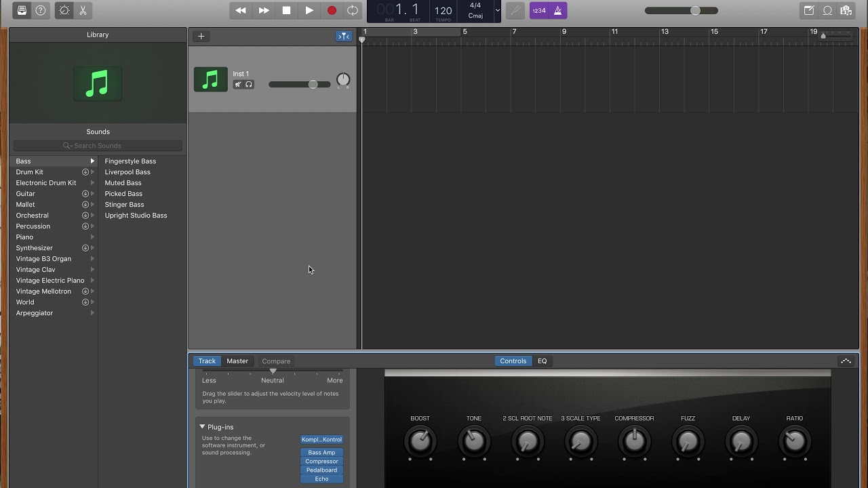
Task: Select the Inst 1 track instrument icon
Action: 211,79
